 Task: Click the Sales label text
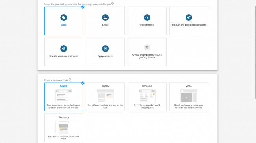pyautogui.click(x=63, y=25)
